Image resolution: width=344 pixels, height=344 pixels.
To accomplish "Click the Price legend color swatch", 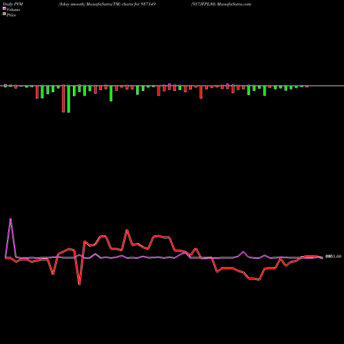I will click(x=4, y=14).
